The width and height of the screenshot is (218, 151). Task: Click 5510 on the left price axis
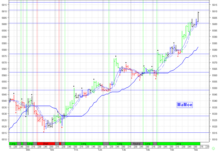[x=4, y=139]
